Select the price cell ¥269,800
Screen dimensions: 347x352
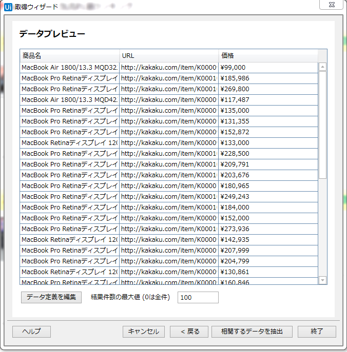[268, 89]
